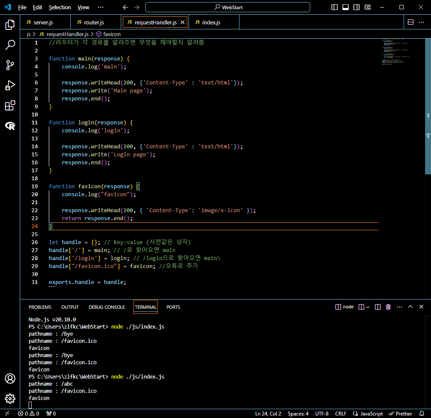431x418 pixels.
Task: Split the editor to the right
Action: pos(410,22)
